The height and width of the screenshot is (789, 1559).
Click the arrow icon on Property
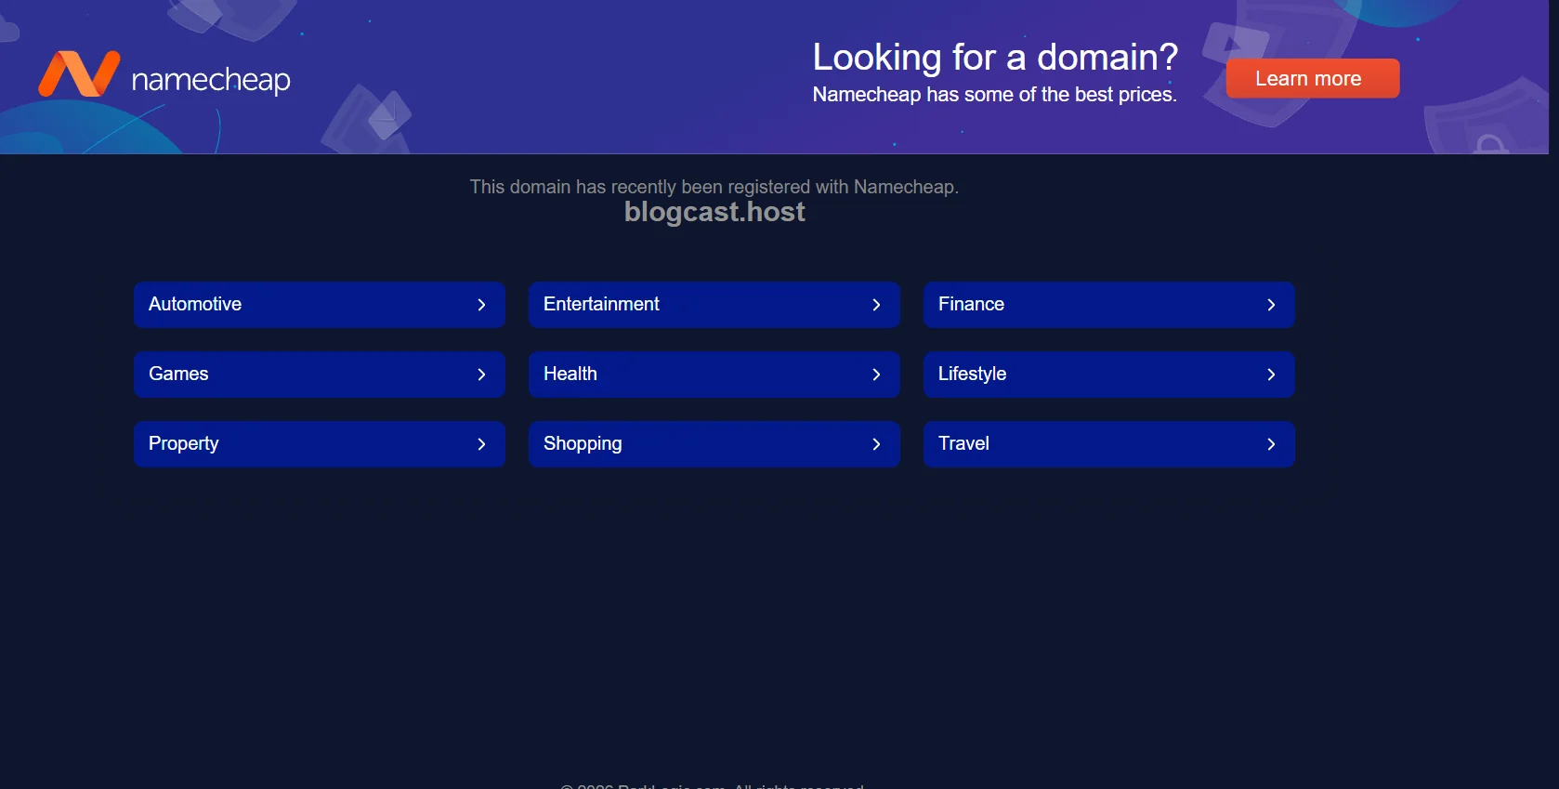[x=481, y=444]
